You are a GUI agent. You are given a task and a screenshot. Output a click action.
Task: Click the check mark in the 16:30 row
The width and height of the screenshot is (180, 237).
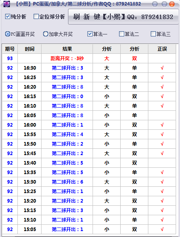coord(162,68)
